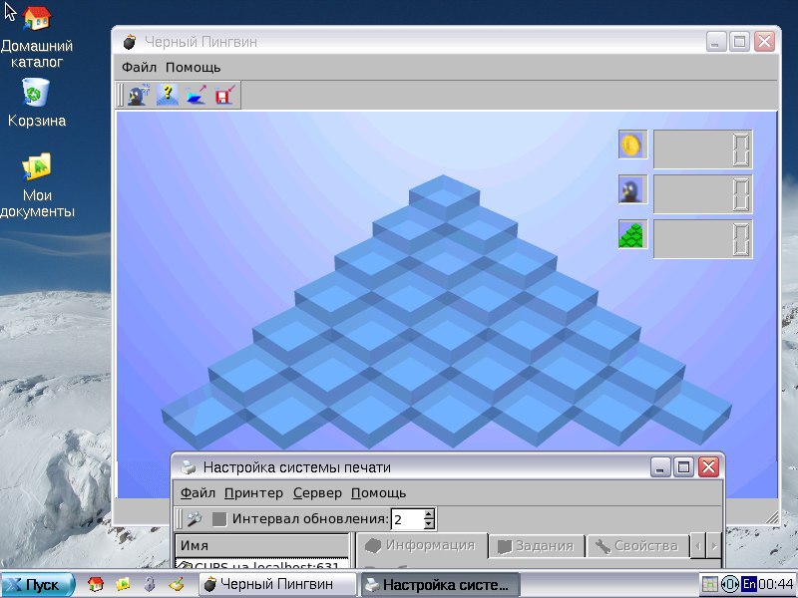Switch to the Свойства tab
This screenshot has height=598, width=798.
pos(637,546)
